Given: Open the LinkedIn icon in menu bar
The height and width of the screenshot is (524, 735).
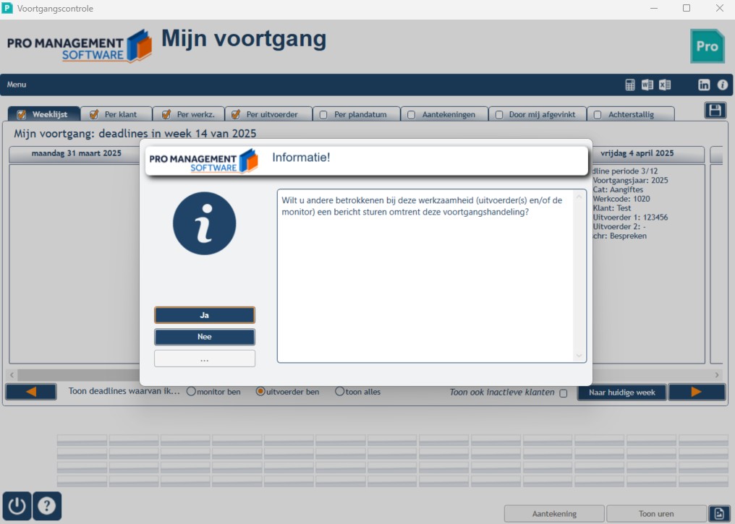Looking at the screenshot, I should coord(704,85).
